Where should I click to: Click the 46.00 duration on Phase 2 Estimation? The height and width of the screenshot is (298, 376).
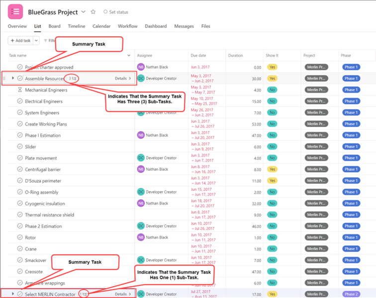click(256, 226)
